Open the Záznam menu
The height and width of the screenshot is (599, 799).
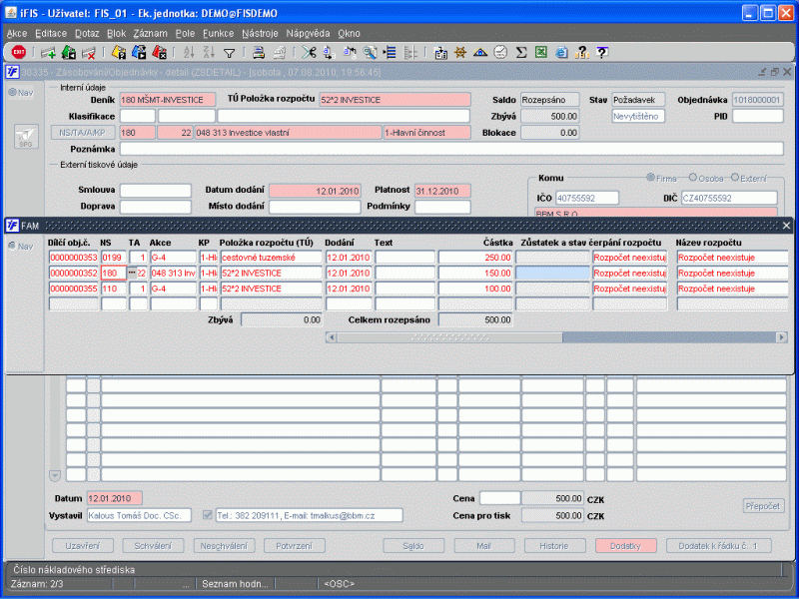pos(150,33)
